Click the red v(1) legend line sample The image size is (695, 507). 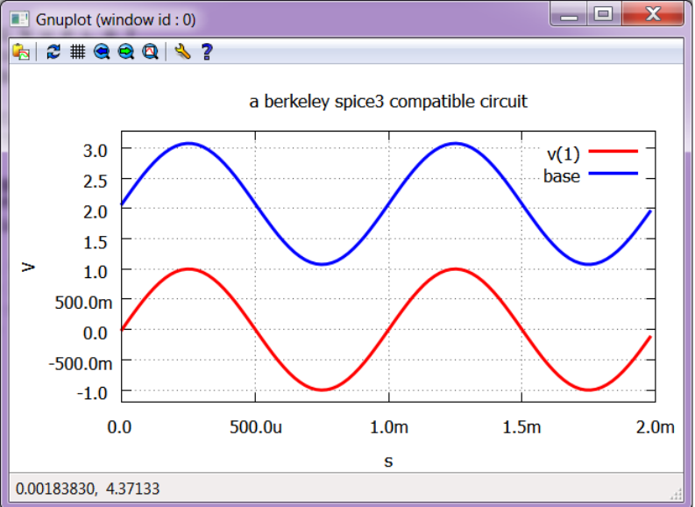tap(613, 151)
